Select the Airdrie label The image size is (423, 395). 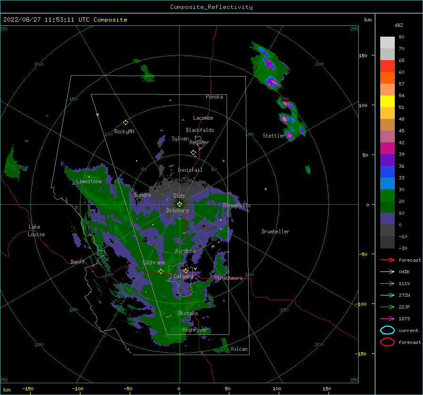tap(185, 251)
